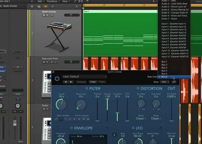The image size is (202, 144).
Task: Select the highpass filter shape icon
Action: point(56,119)
